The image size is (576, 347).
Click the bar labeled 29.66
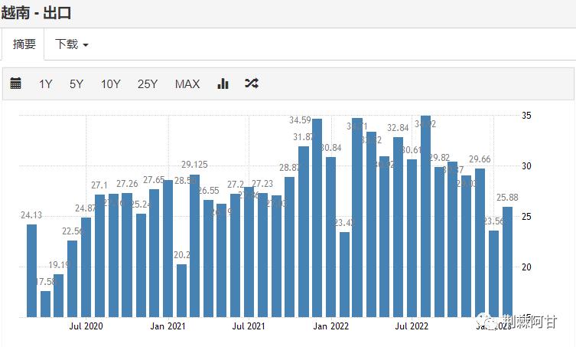480,243
